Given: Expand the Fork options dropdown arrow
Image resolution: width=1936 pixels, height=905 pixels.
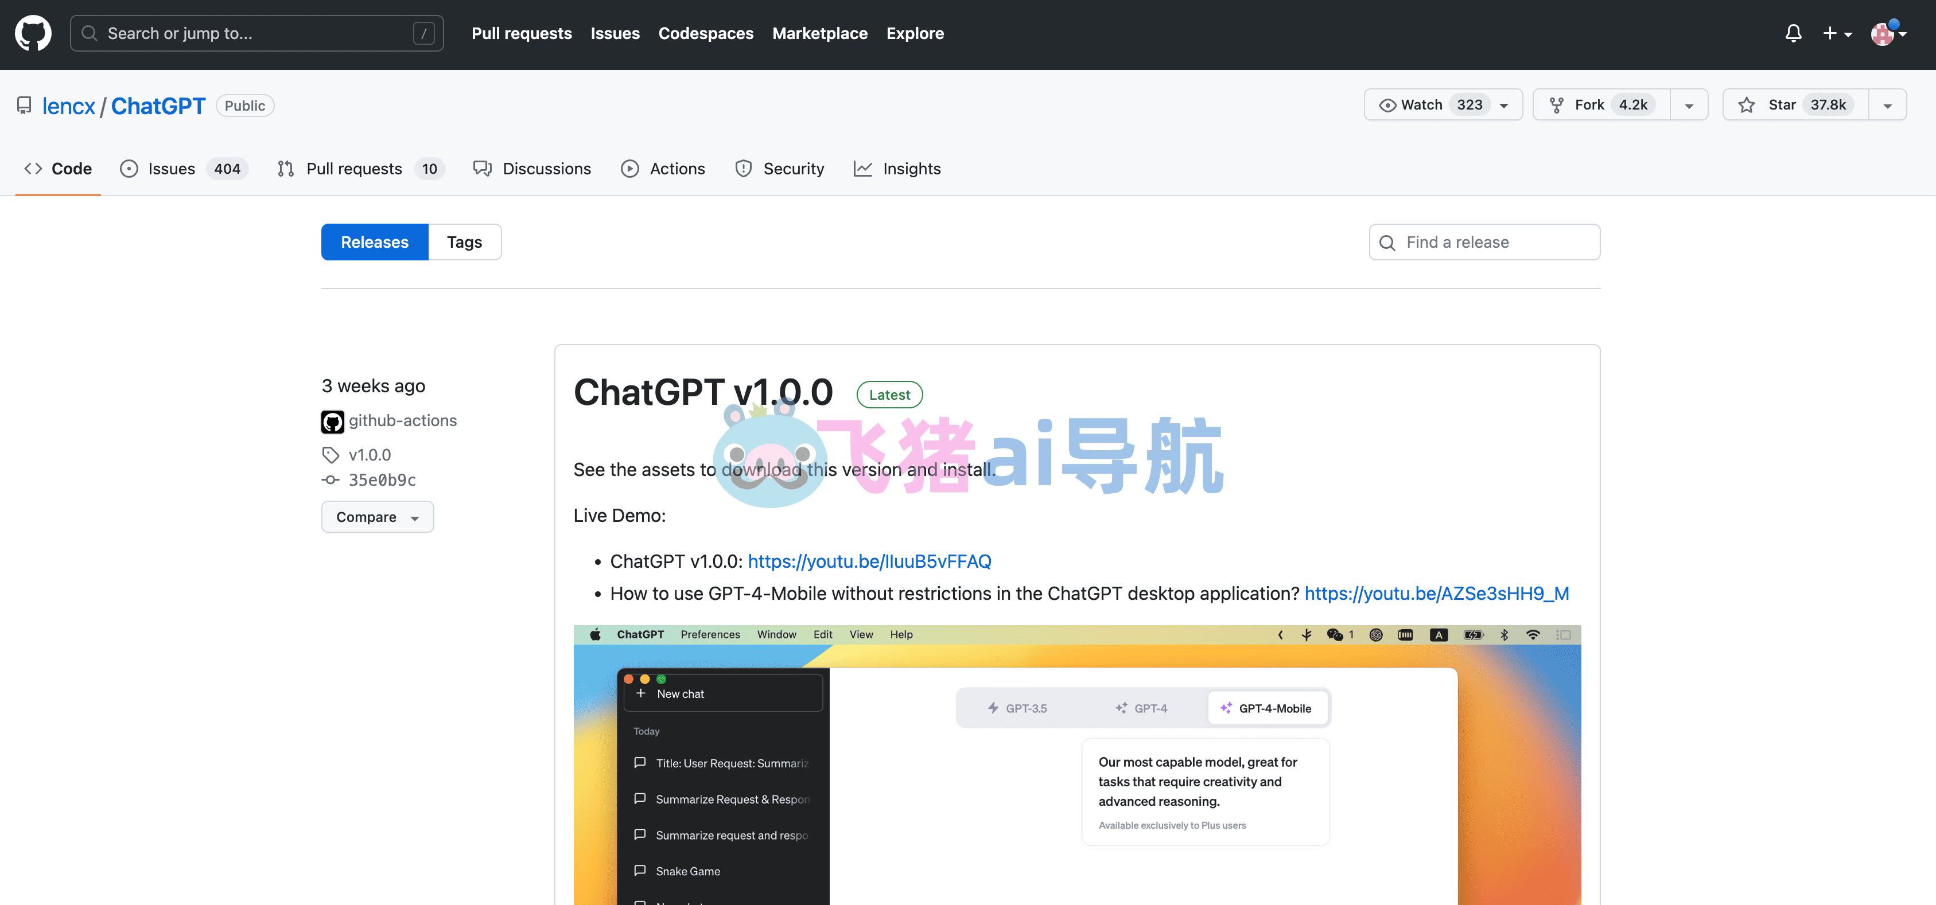Looking at the screenshot, I should (x=1689, y=105).
